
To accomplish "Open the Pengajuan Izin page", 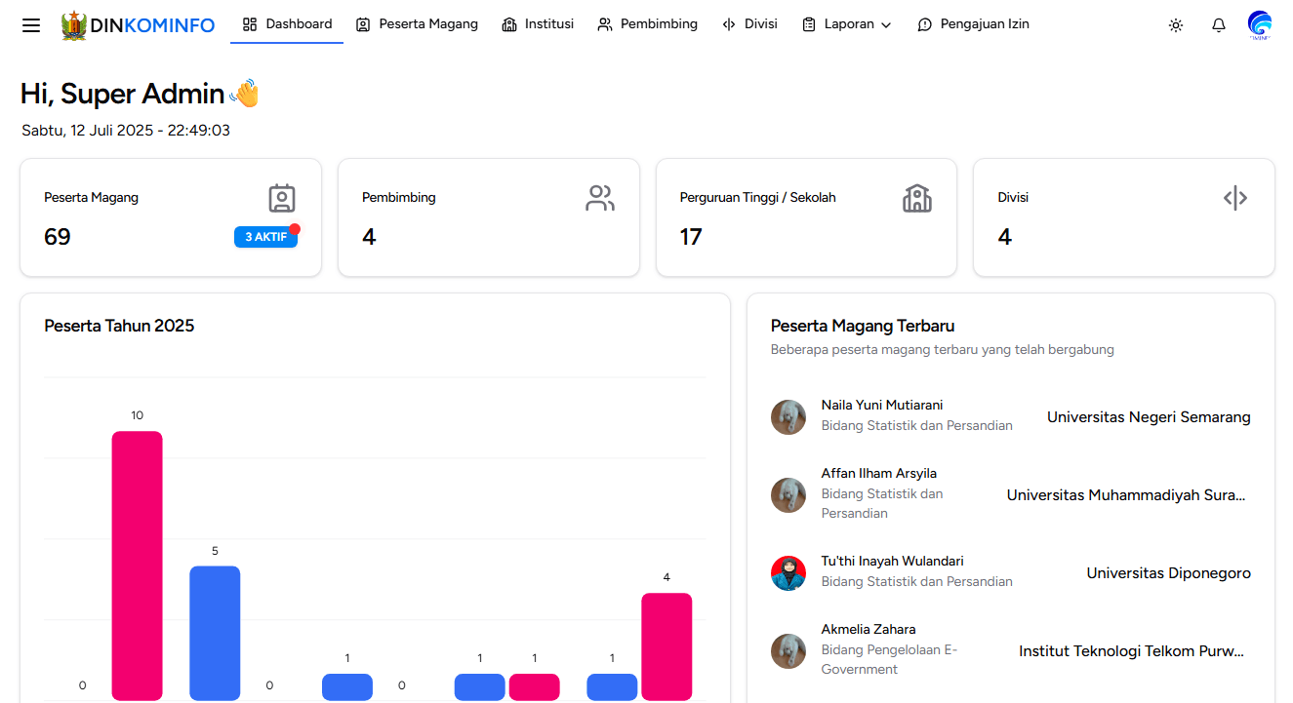I will (974, 24).
